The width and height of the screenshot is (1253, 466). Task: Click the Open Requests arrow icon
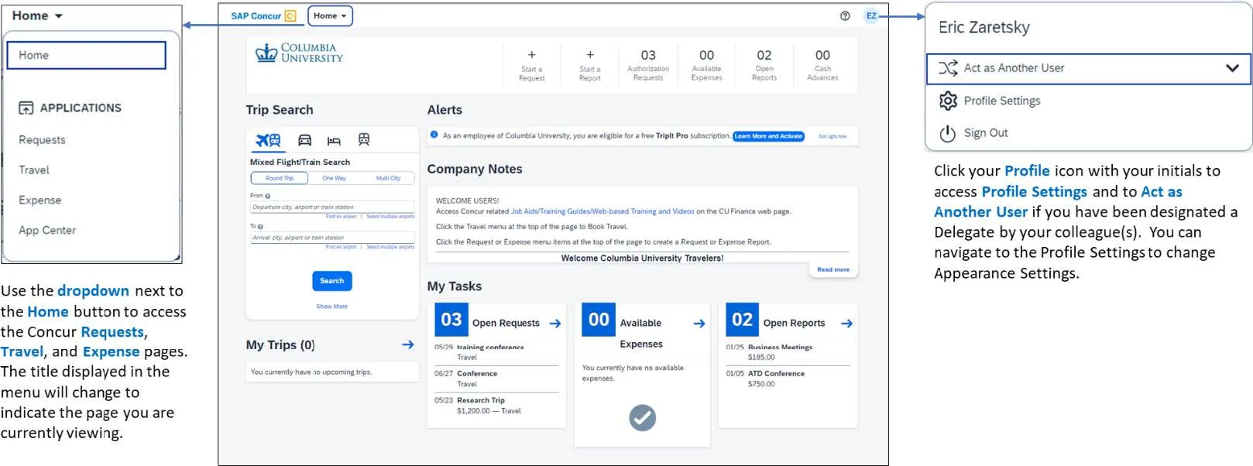point(555,324)
